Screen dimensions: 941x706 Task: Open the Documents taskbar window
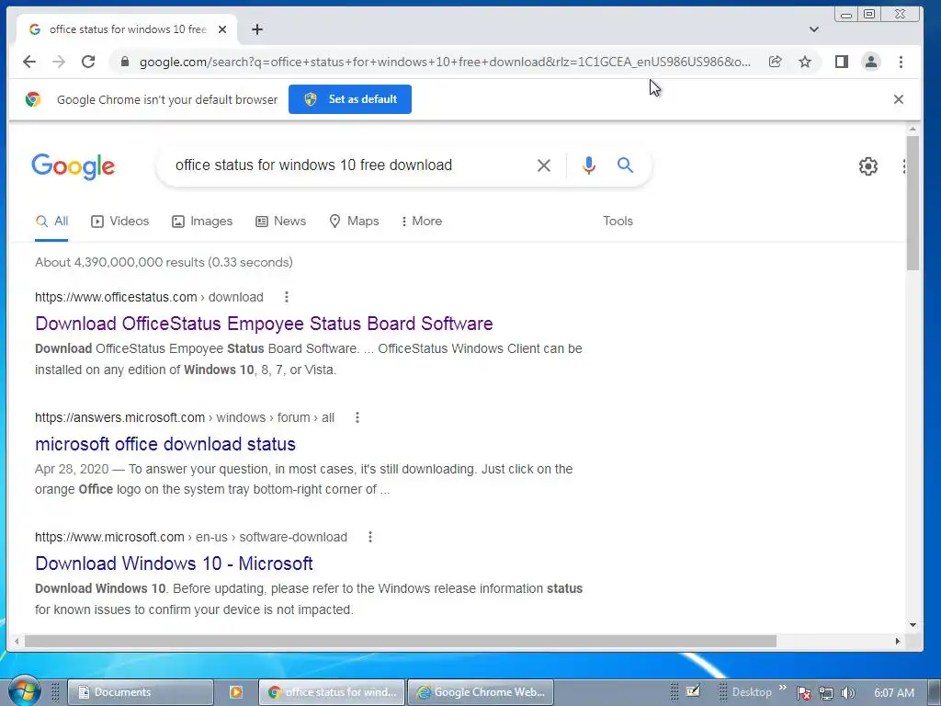coord(141,692)
